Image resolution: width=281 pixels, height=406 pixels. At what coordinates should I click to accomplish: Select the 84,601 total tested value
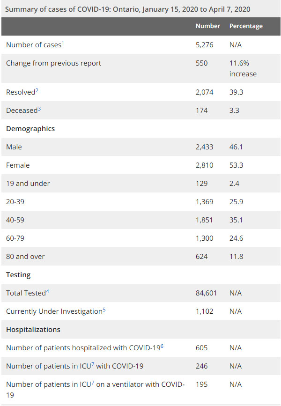tap(206, 293)
